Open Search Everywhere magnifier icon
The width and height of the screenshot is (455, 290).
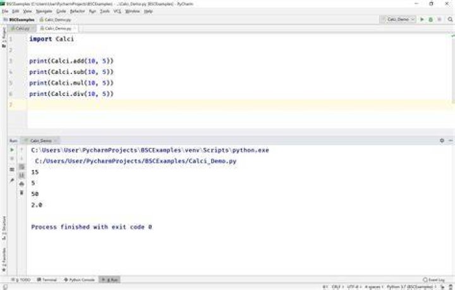pyautogui.click(x=450, y=20)
